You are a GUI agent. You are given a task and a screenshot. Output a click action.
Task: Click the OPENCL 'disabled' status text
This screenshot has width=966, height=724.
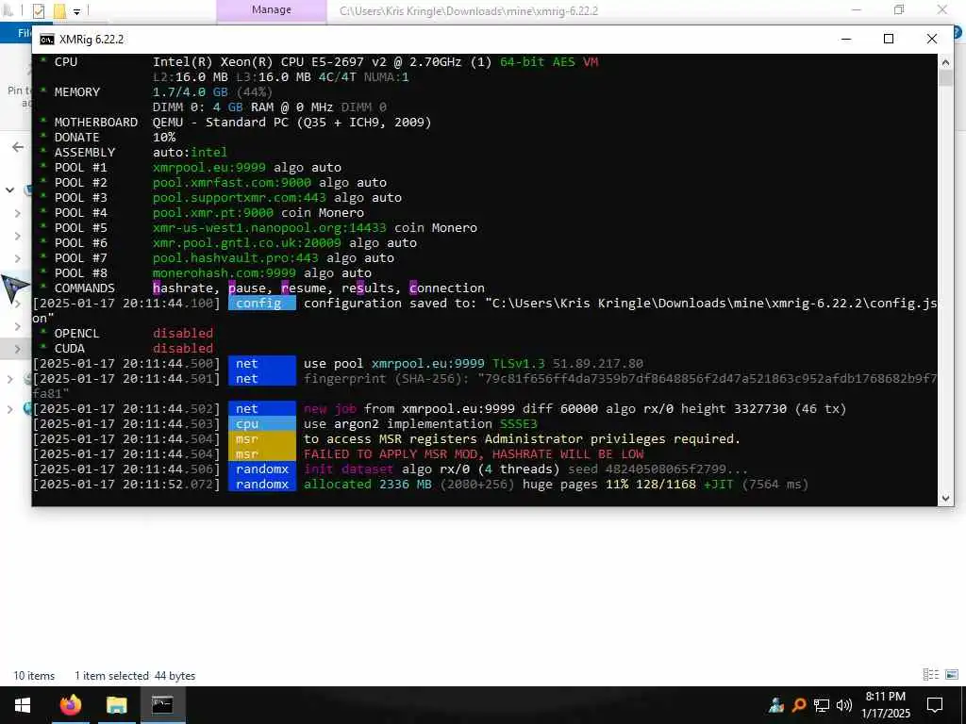click(x=183, y=333)
